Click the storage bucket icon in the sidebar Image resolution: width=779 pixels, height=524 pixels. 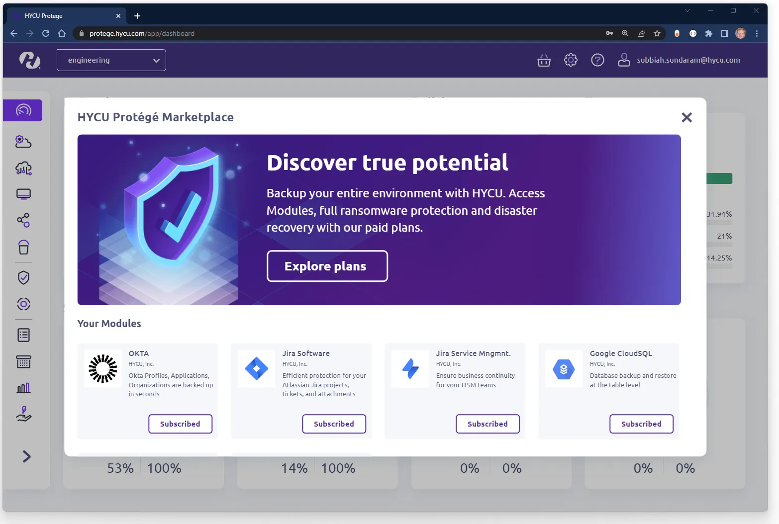click(23, 247)
